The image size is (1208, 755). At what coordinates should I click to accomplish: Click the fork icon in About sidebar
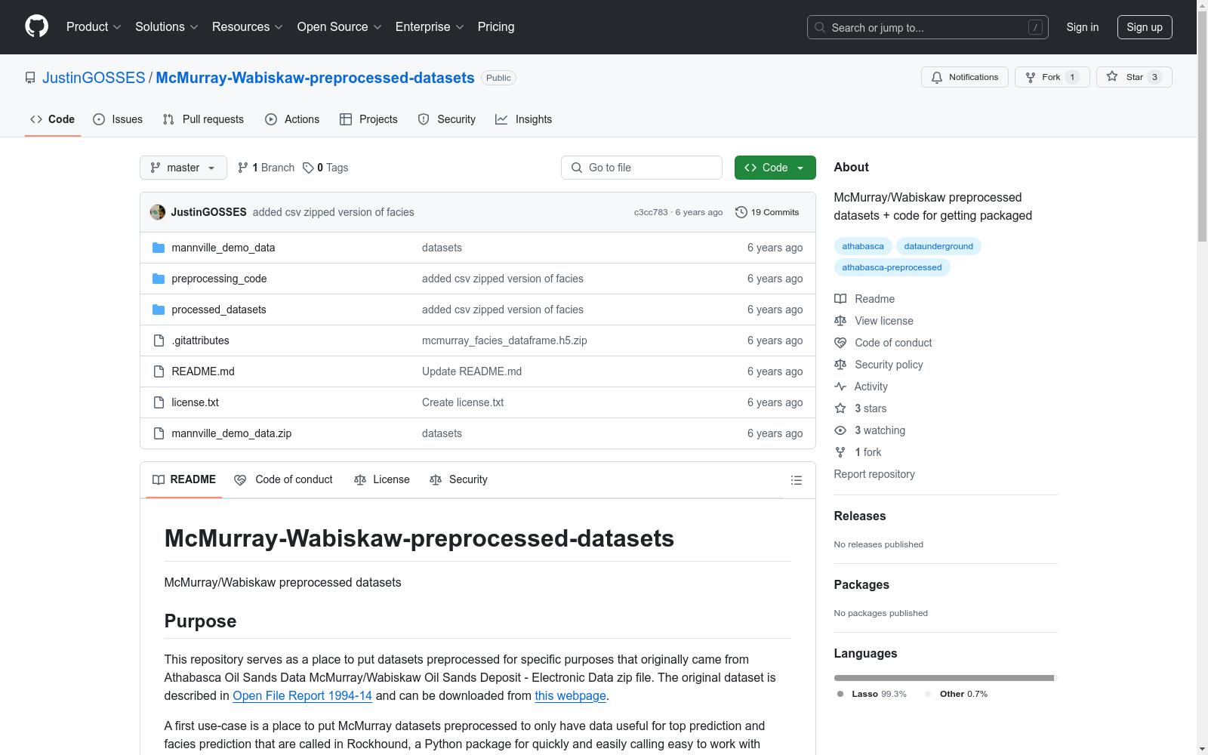pos(840,452)
